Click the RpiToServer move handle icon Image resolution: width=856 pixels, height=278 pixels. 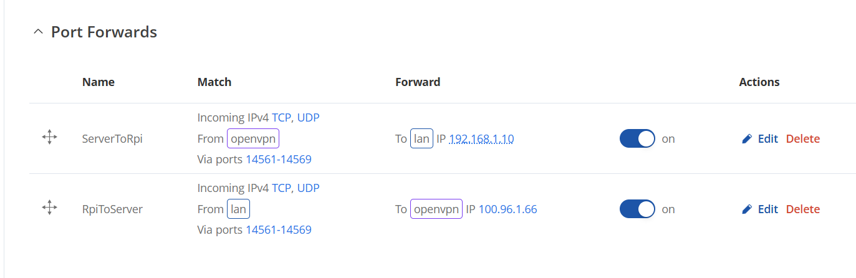pos(49,209)
